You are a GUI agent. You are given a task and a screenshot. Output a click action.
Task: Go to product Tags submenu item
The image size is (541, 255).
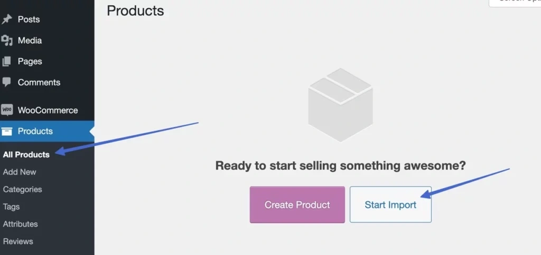[11, 207]
